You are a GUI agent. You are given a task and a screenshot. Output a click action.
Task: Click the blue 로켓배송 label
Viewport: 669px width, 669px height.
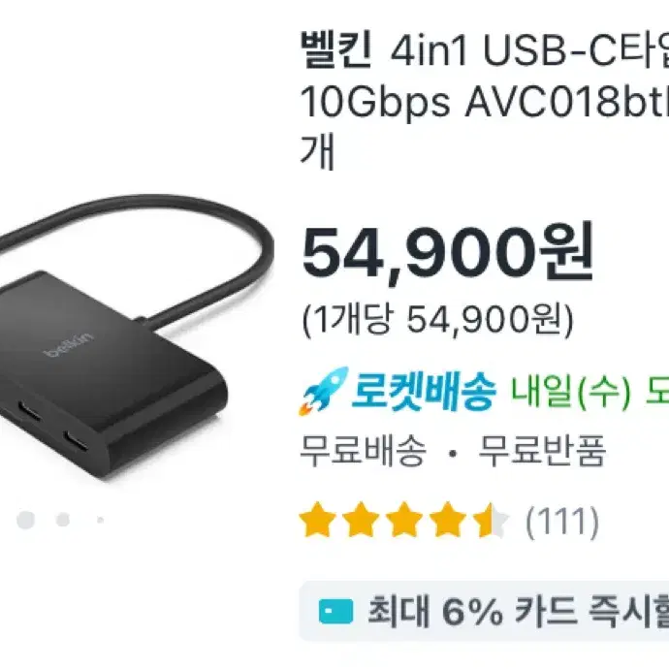tap(424, 392)
